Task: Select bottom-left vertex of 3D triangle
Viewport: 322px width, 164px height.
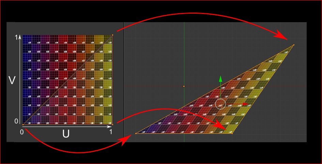Action: (x=136, y=134)
